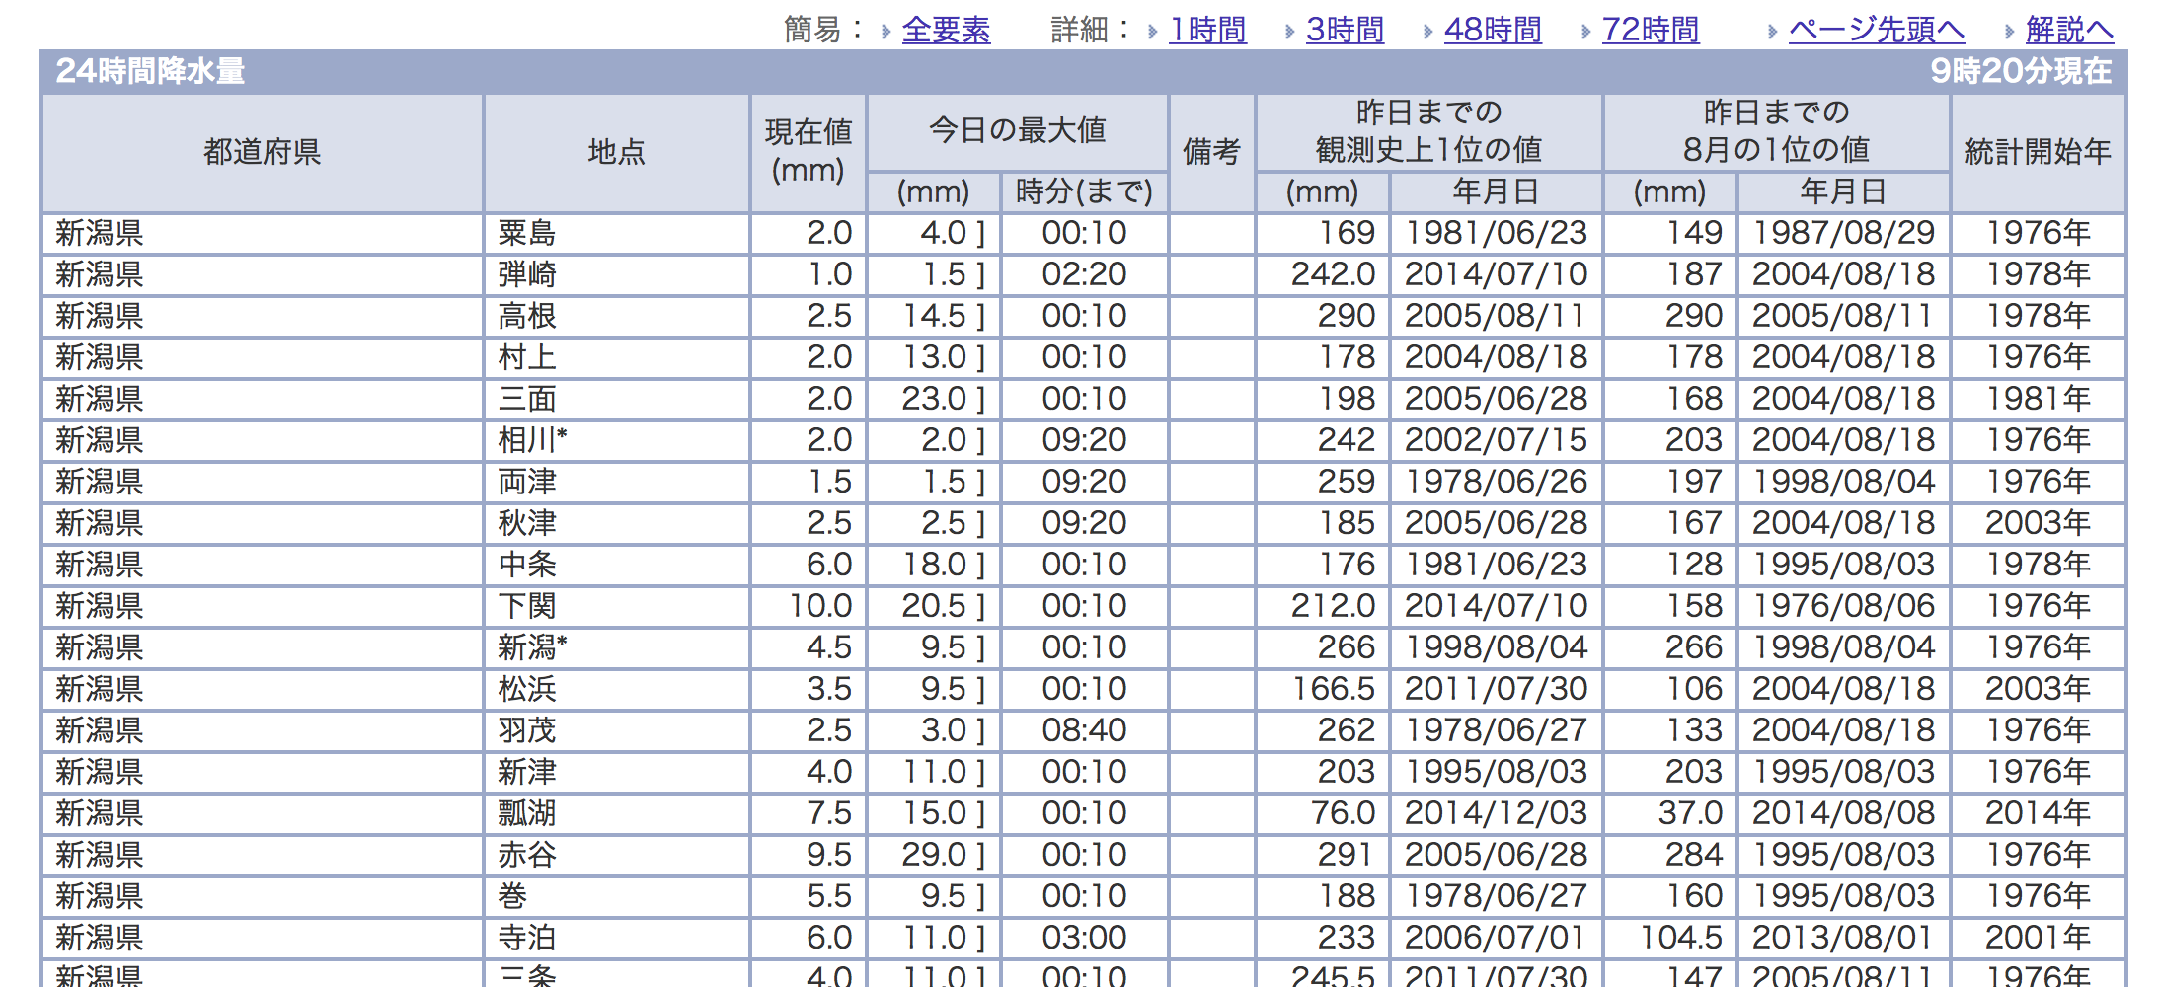Click the arrow icon before 72時間
The image size is (2158, 987).
(x=1585, y=32)
